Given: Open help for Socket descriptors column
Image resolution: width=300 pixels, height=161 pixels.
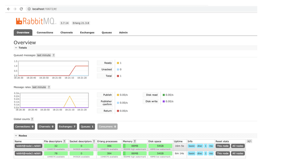Looking at the screenshot, I should [x=94, y=141].
